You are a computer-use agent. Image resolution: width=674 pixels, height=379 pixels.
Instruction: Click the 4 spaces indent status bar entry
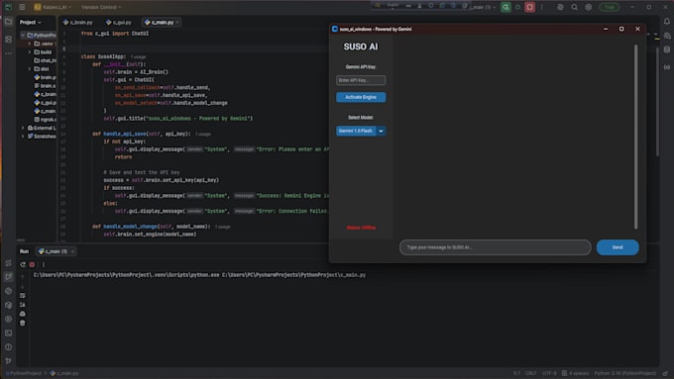tap(575, 373)
